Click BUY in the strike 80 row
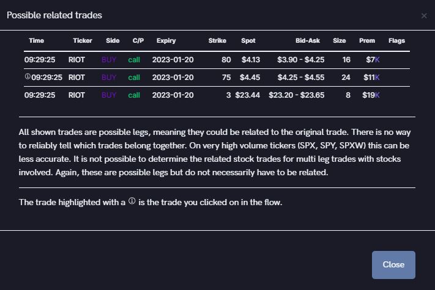Viewport: 435px width, 290px height. click(x=109, y=60)
